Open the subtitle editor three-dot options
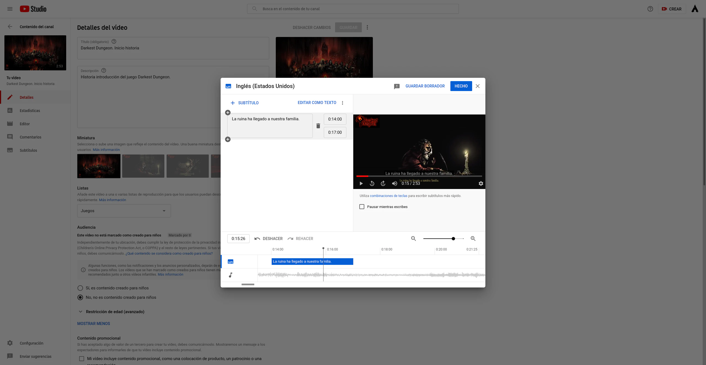Screen dimensions: 706x365 343,103
